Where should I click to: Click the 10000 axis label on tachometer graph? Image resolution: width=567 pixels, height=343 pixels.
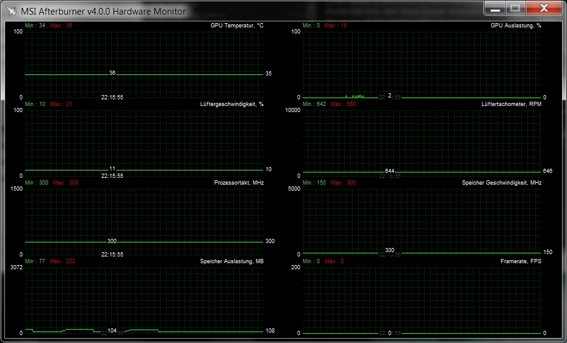[x=292, y=110]
